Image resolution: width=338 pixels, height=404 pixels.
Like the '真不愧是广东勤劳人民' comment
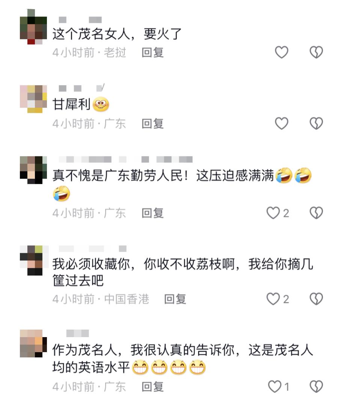point(273,213)
